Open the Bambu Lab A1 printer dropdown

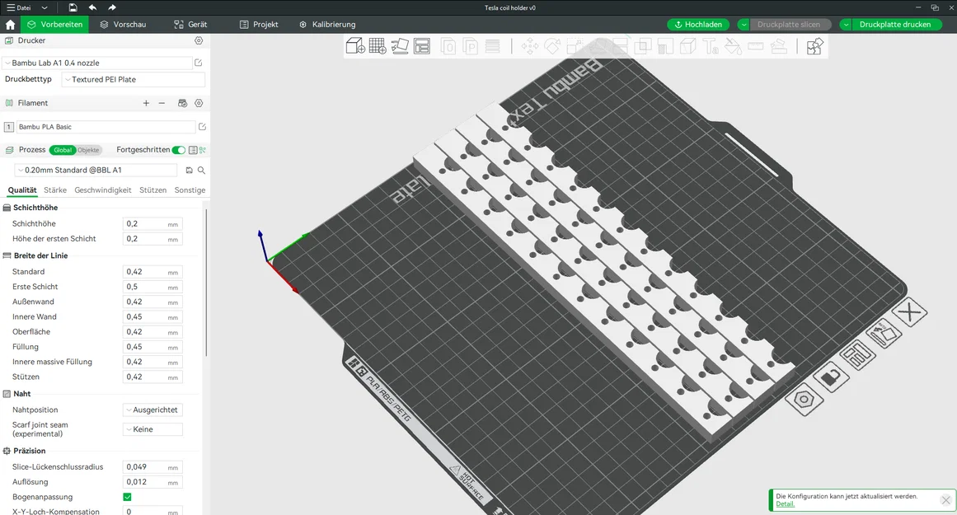pyautogui.click(x=97, y=63)
